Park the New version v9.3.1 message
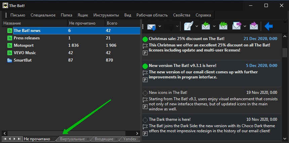The width and height of the screenshot is (289, 143). (145, 80)
